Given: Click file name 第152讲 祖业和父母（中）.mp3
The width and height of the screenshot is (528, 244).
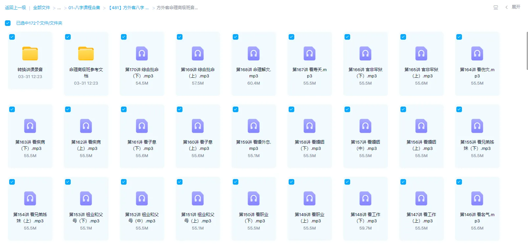Looking at the screenshot, I should [142, 218].
